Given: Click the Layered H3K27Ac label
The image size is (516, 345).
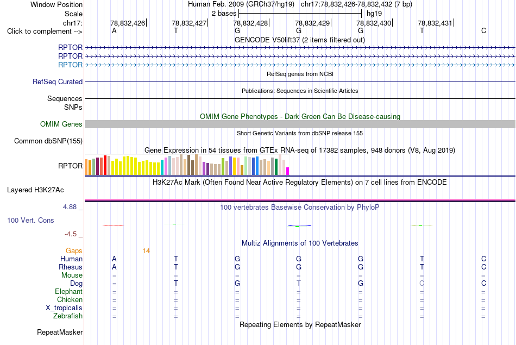Looking at the screenshot, I should tap(35, 190).
